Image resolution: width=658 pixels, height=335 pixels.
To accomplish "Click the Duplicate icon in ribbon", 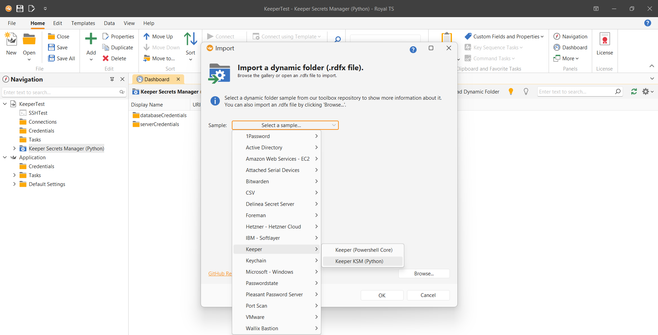I will (106, 48).
